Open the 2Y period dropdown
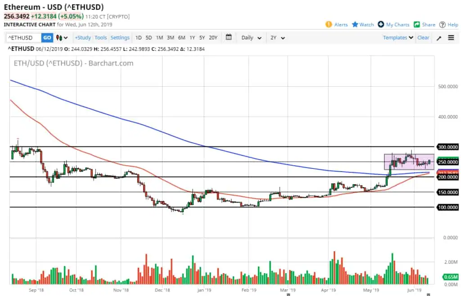 pos(277,38)
